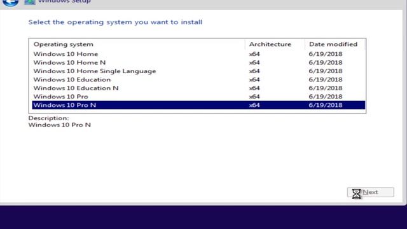This screenshot has height=229, width=407.
Task: Select highlighted Windows 10 Pro N row
Action: pos(198,105)
